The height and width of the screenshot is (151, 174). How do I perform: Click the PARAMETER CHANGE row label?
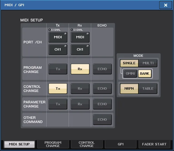[34, 104]
